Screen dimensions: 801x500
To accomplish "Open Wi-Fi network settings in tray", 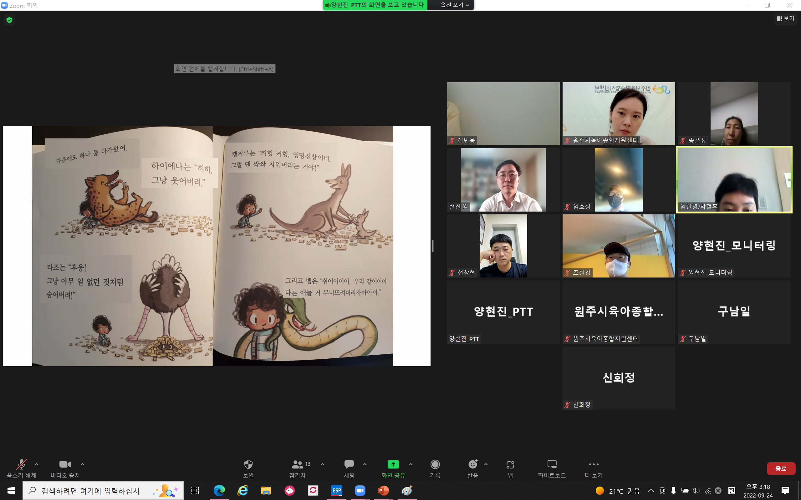I will 707,491.
